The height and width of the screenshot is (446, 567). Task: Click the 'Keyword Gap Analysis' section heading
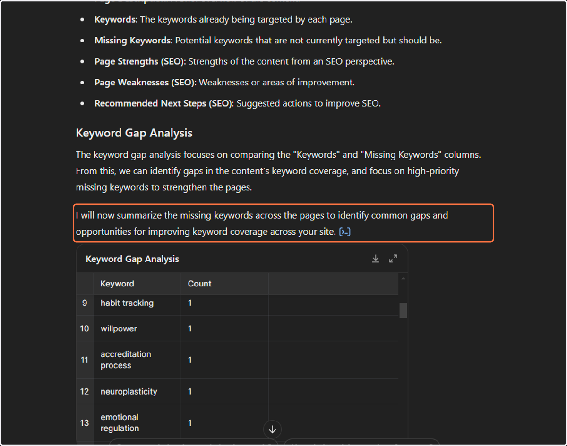click(134, 133)
